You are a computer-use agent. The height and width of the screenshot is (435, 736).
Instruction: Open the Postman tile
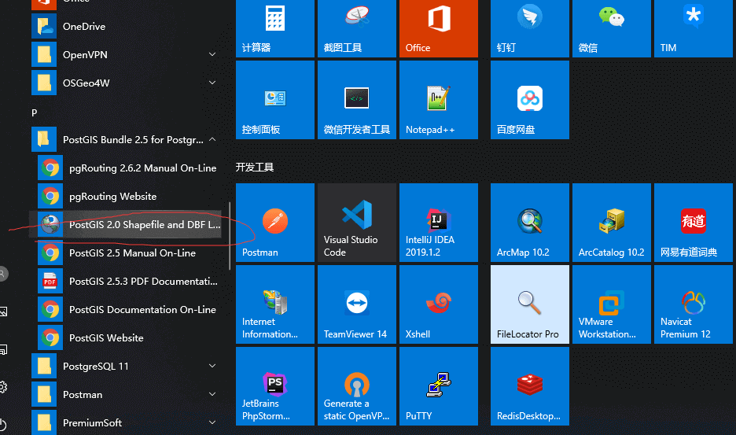274,223
